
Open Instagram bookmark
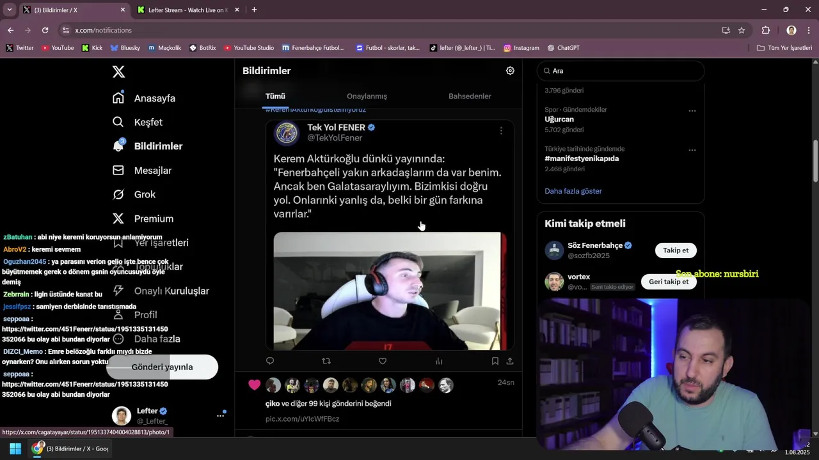(x=521, y=48)
